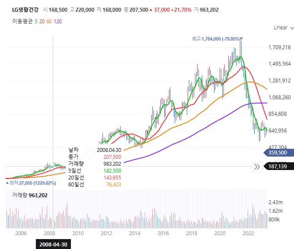Click the double-chevron scroll-to-latest button
The width and height of the screenshot is (294, 249).
tap(257, 167)
